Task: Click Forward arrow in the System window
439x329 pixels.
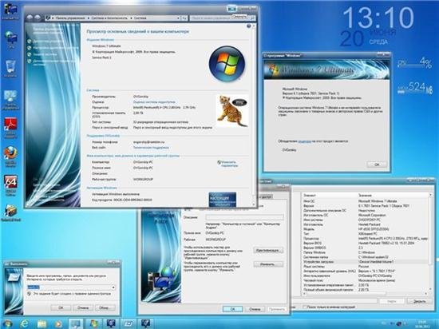Action: [x=38, y=18]
